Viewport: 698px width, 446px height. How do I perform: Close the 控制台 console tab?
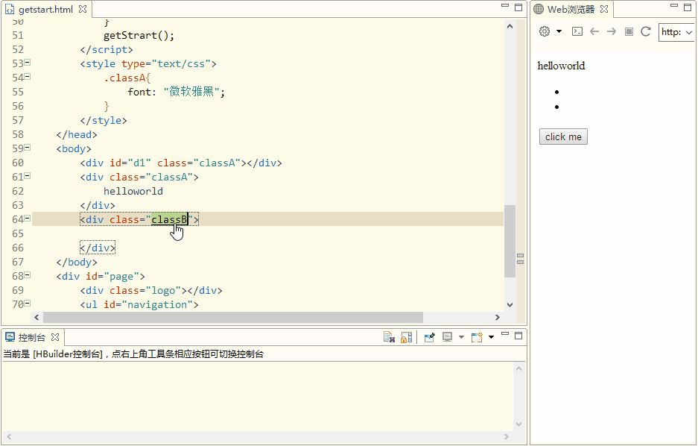[55, 337]
